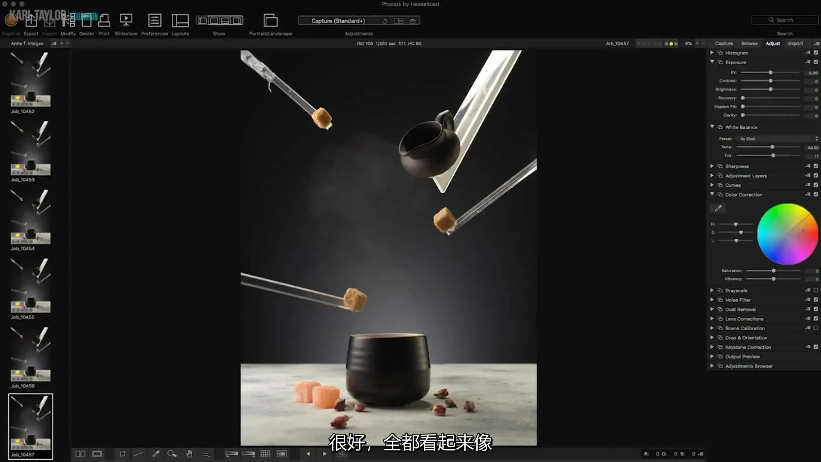This screenshot has height=462, width=821.
Task: Select the white balance eyedropper in bottom toolbar
Action: coord(156,454)
